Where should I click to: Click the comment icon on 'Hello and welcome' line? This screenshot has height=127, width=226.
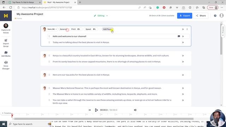click(179, 36)
